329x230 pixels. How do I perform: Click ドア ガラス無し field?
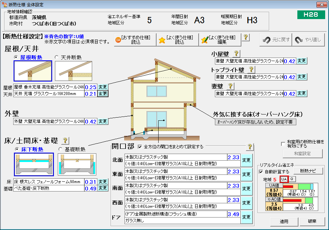pos(182,221)
